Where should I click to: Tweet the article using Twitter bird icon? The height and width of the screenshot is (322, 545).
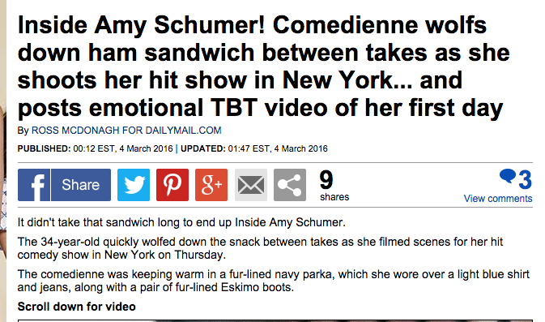point(134,185)
